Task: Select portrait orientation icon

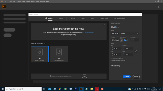Action: pyautogui.click(x=121, y=40)
